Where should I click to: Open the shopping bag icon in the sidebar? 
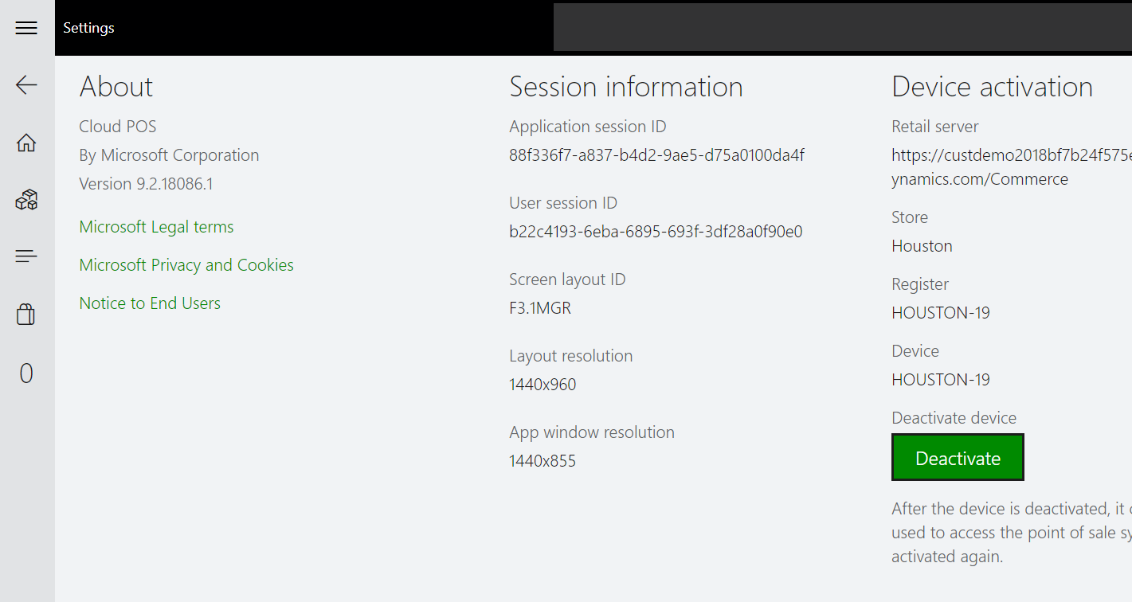tap(26, 314)
